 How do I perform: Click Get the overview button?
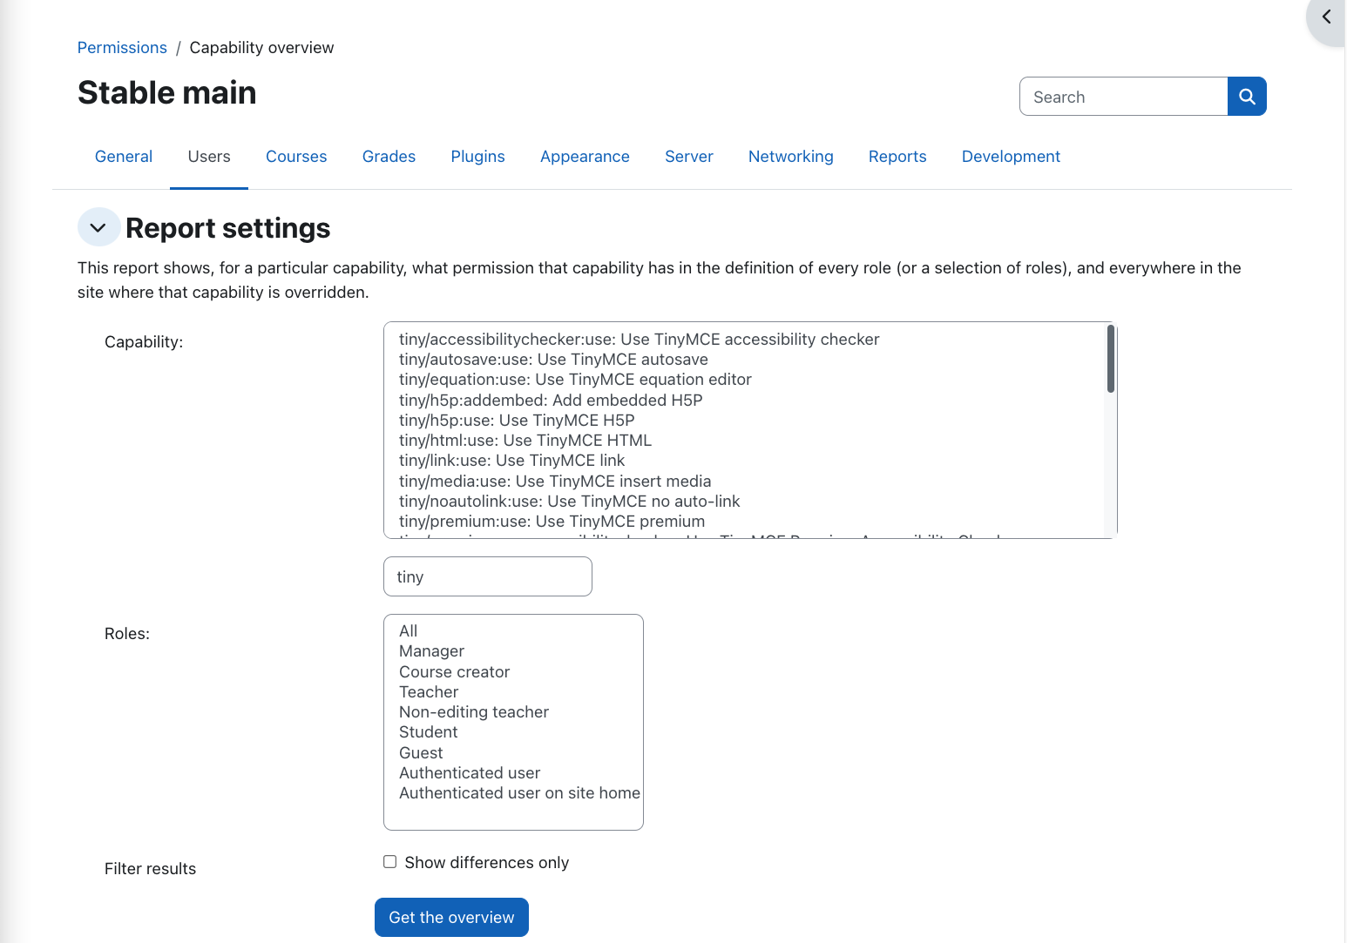click(x=451, y=917)
